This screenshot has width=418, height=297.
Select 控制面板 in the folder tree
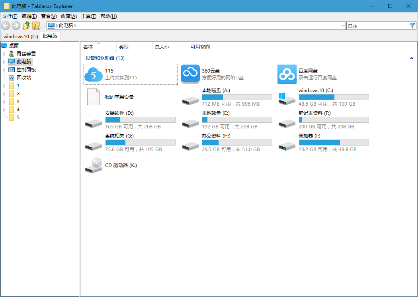(x=26, y=70)
